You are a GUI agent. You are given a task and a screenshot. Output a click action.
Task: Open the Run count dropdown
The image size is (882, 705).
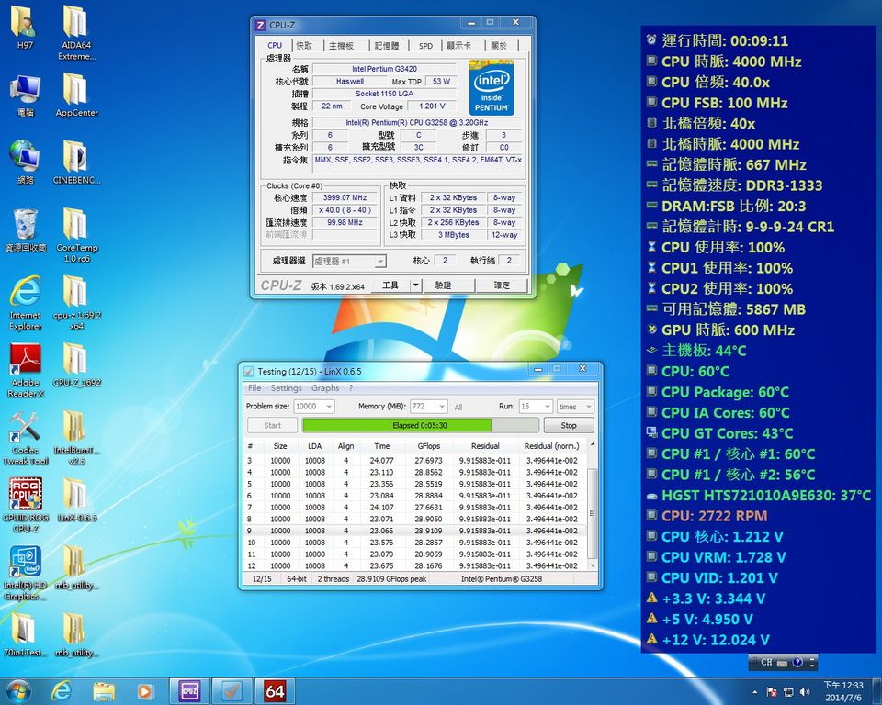click(x=536, y=407)
